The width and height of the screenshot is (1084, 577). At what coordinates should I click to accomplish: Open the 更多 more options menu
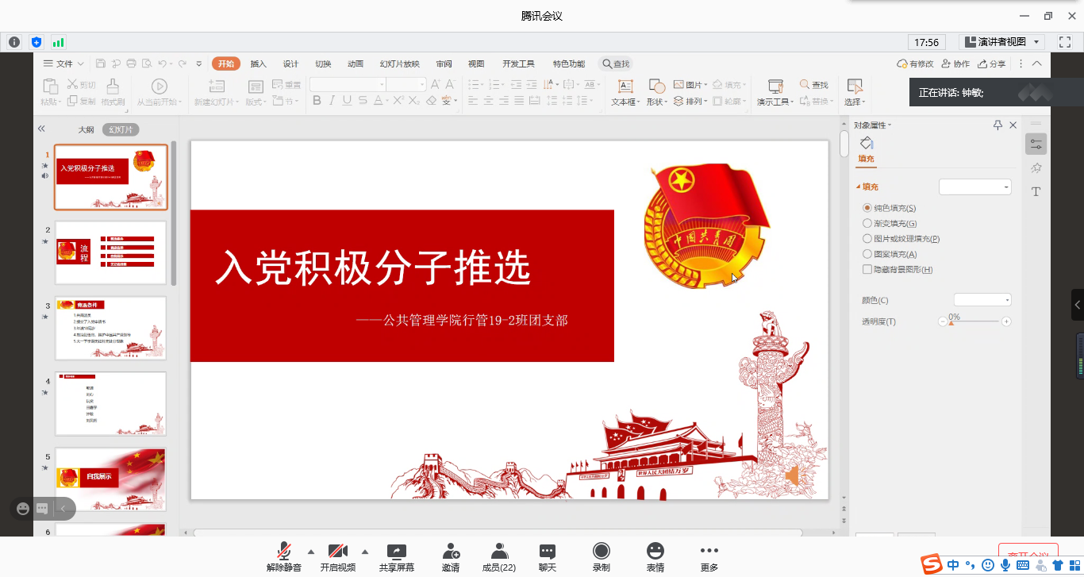[709, 557]
